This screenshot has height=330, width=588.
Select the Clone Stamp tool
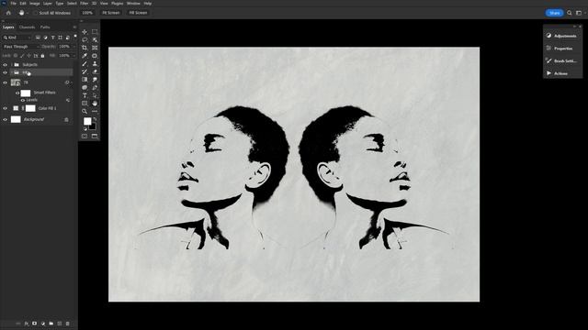pos(95,63)
